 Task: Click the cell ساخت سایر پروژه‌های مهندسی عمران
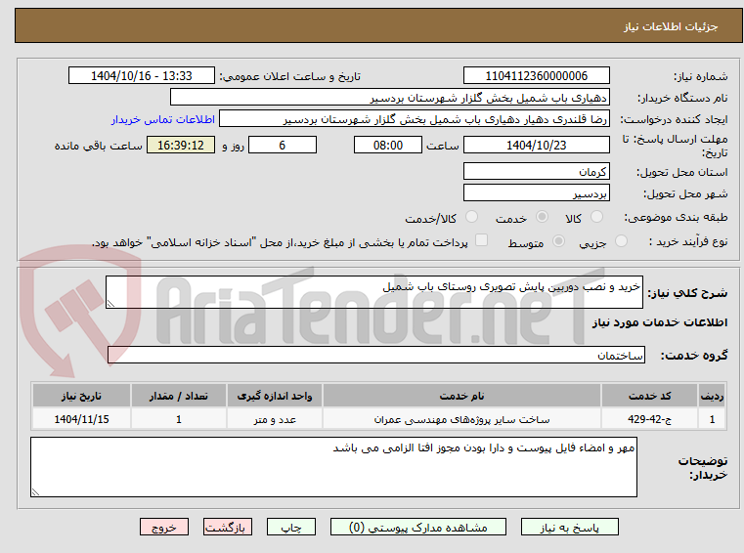[x=461, y=419]
